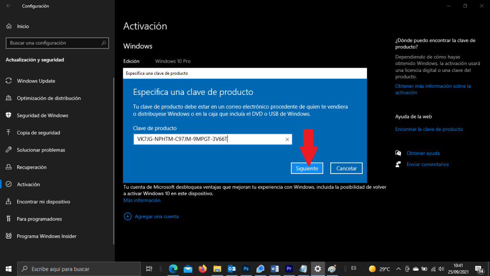Viewport: 490px width, 276px height.
Task: Click taskbar search box Escribe aquí para buscar
Action: tap(79, 269)
